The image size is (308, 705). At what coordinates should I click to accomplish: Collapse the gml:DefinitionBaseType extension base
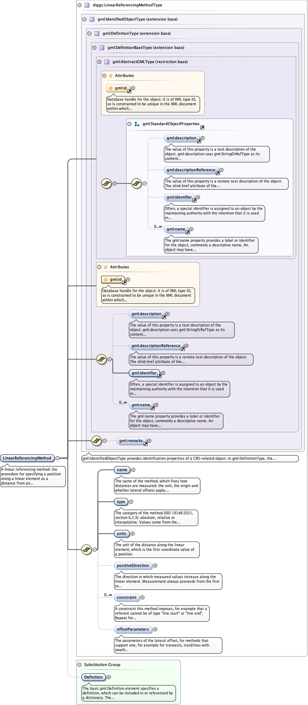(95, 48)
